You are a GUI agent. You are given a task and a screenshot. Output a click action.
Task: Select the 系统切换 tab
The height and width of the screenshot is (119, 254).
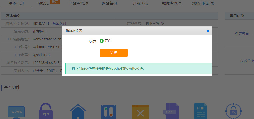pyautogui.click(x=140, y=3)
